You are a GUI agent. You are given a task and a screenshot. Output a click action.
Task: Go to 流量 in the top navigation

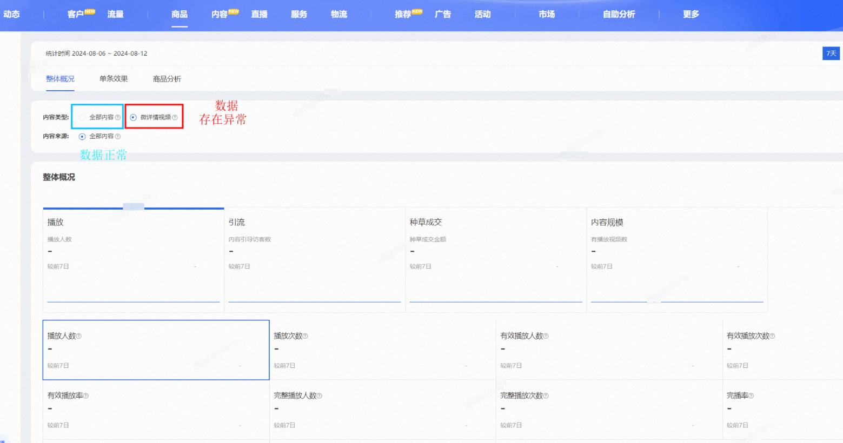coord(115,14)
